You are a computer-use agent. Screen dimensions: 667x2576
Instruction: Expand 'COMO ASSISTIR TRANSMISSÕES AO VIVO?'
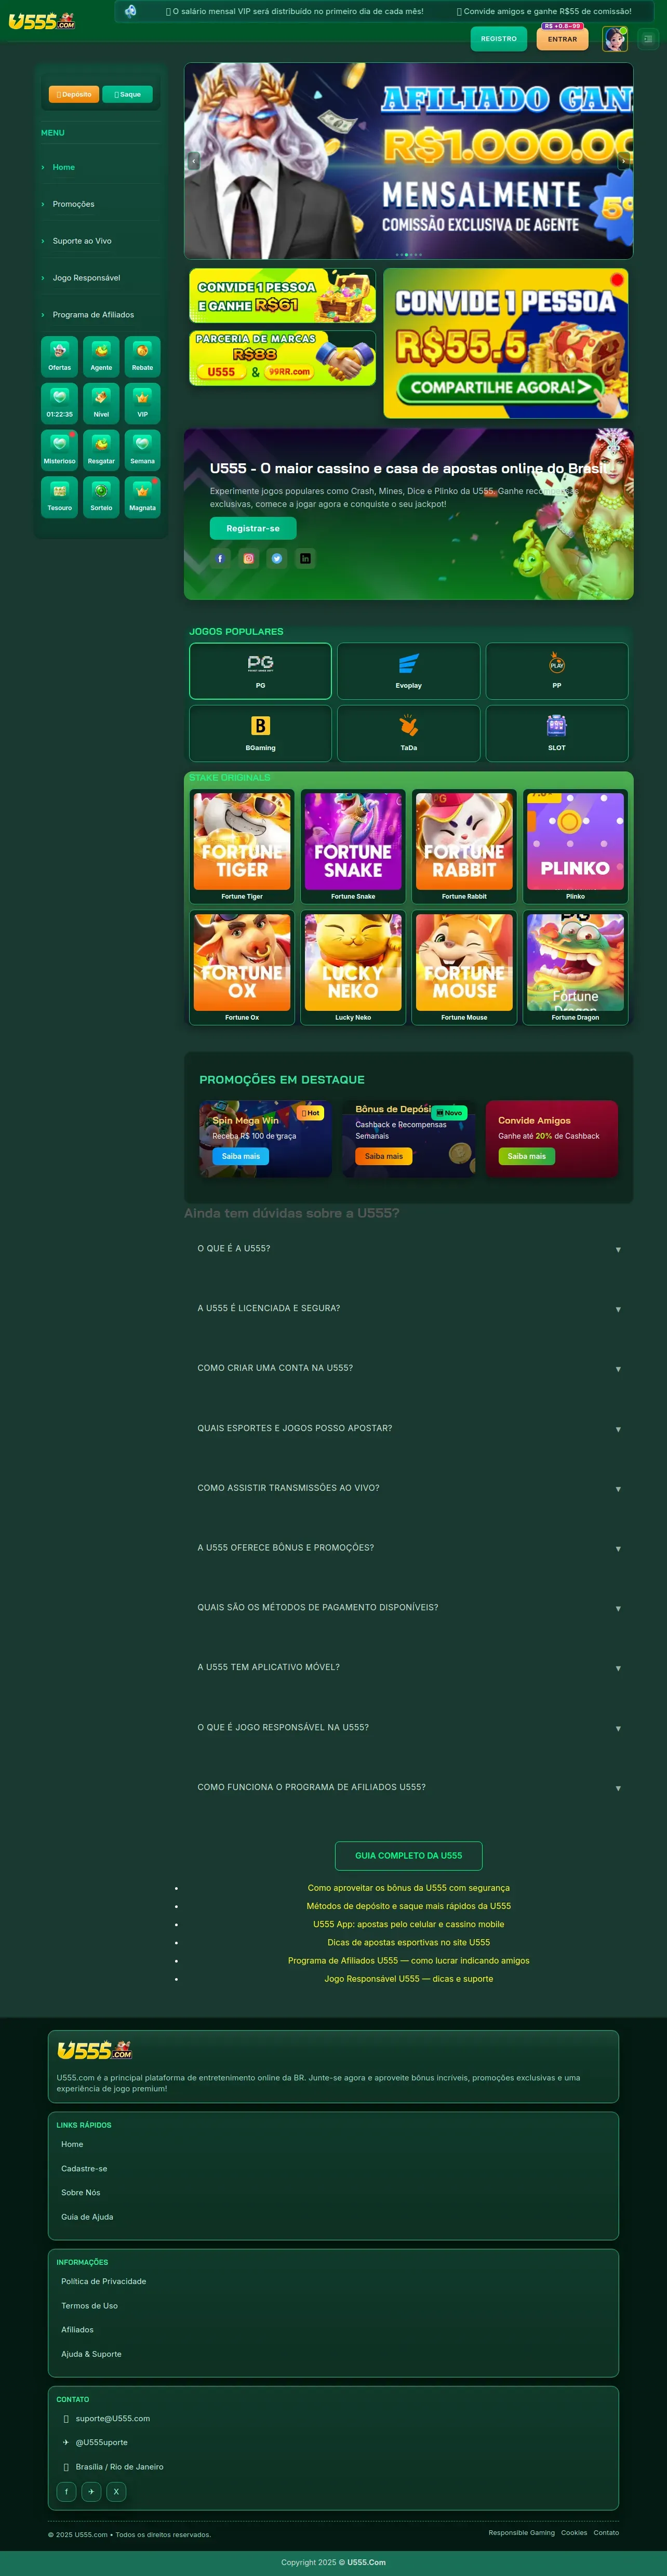(408, 1488)
